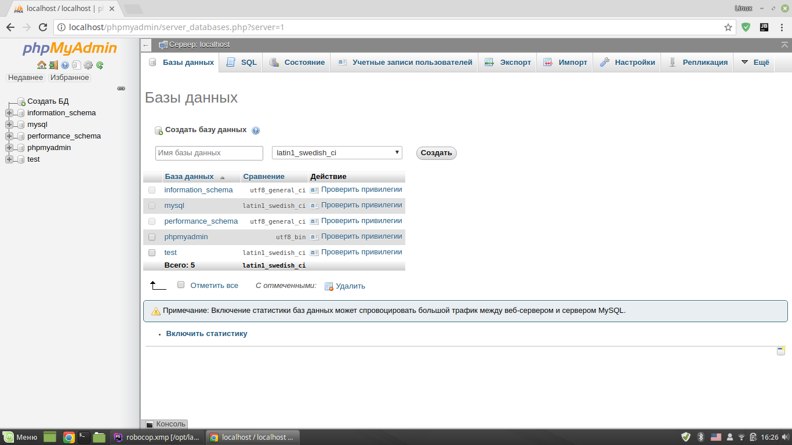Click the phpMyAdmin home icon
This screenshot has height=445, width=792.
point(42,65)
